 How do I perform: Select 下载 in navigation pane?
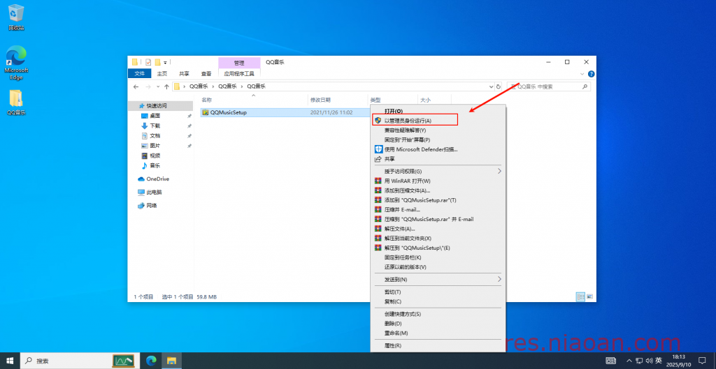click(x=155, y=126)
